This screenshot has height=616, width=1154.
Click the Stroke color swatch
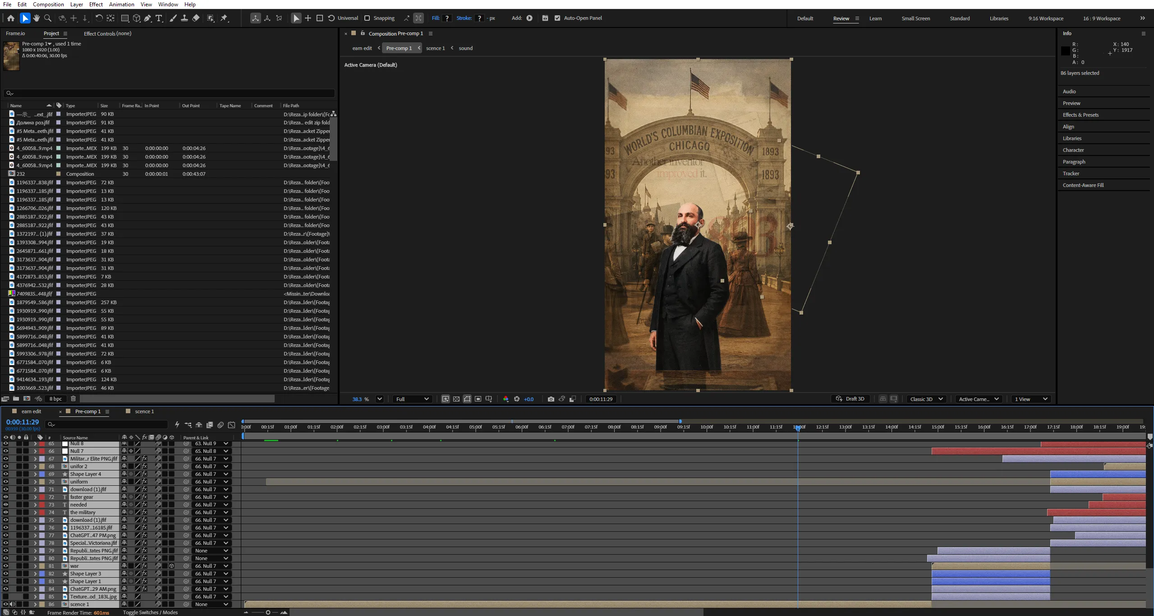(479, 18)
